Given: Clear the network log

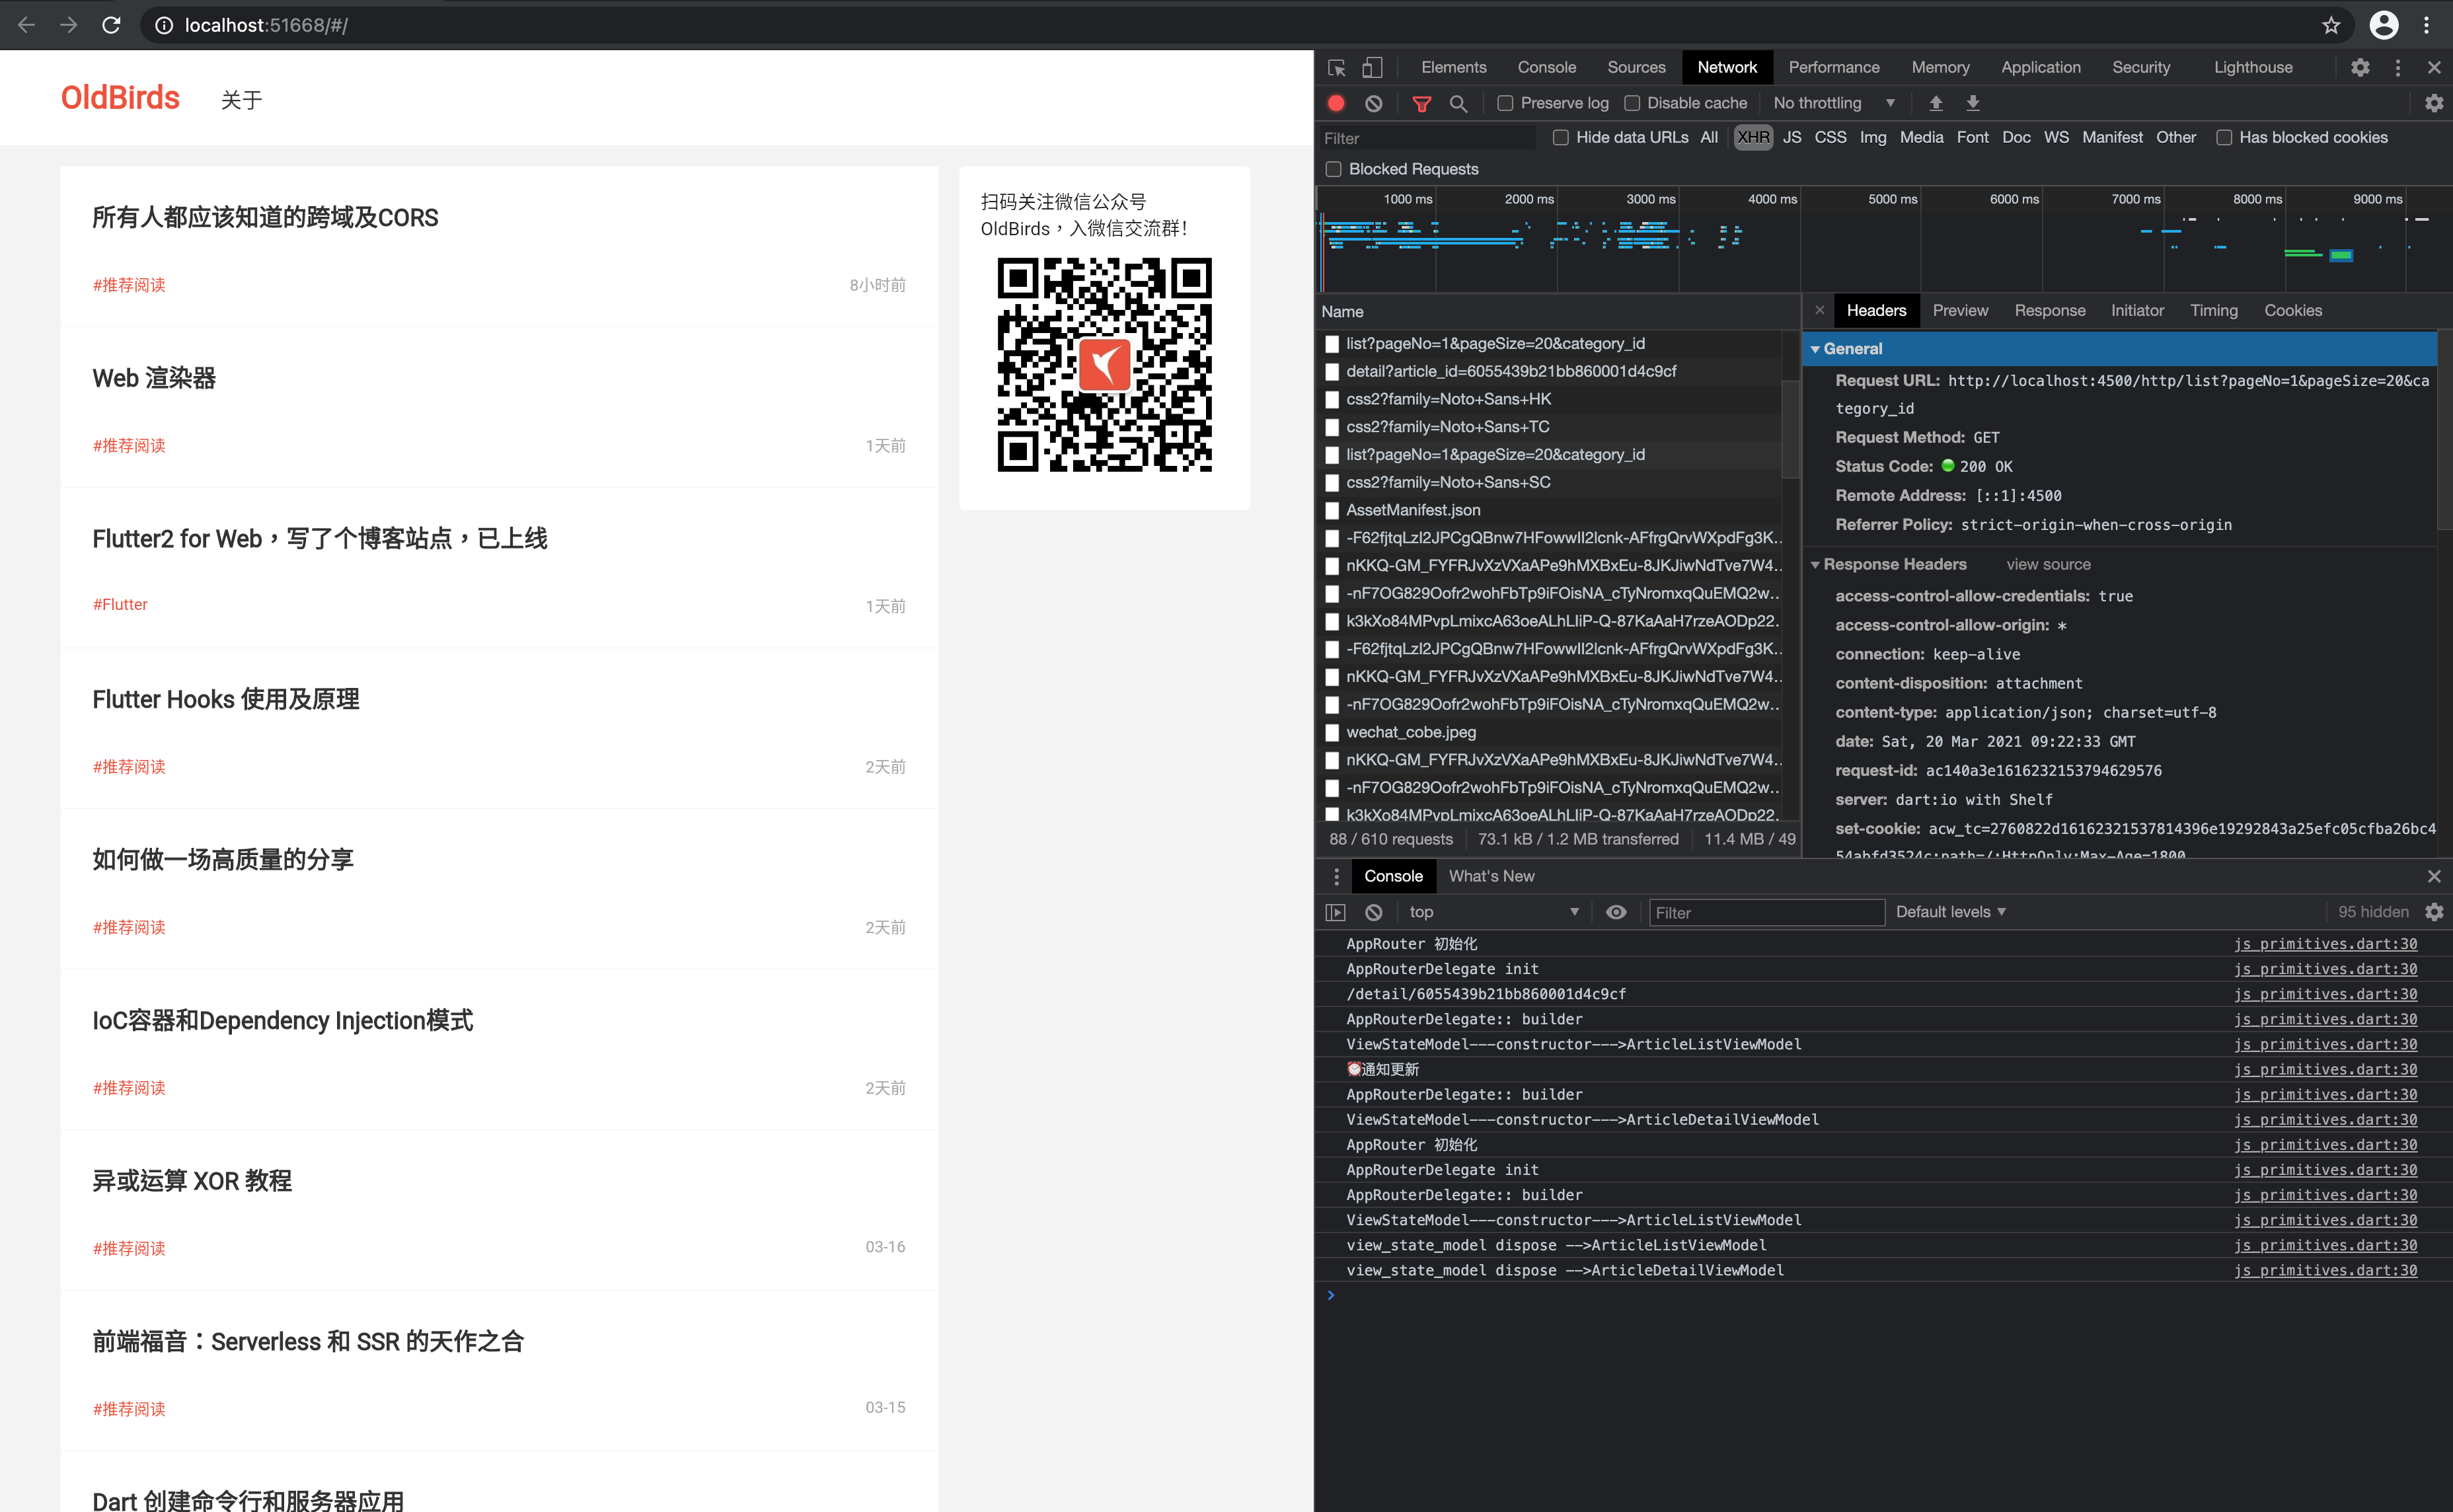Looking at the screenshot, I should pyautogui.click(x=1374, y=103).
